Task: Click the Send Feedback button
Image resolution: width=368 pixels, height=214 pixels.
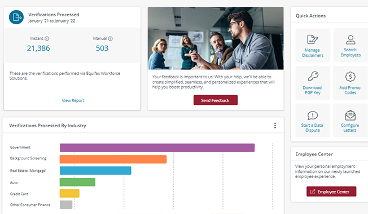Action: pyautogui.click(x=216, y=100)
